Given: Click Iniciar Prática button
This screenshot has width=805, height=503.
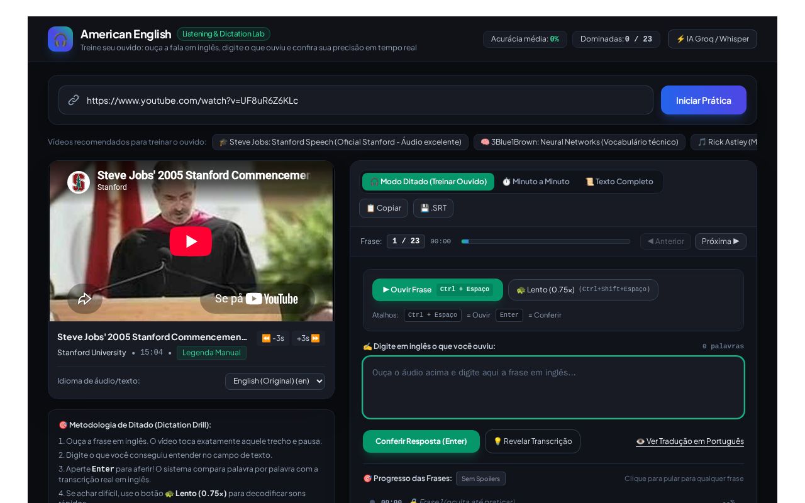Looking at the screenshot, I should 704,100.
